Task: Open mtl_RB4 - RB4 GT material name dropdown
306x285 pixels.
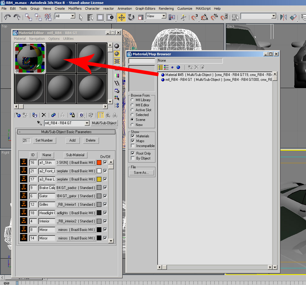Action: [87, 123]
